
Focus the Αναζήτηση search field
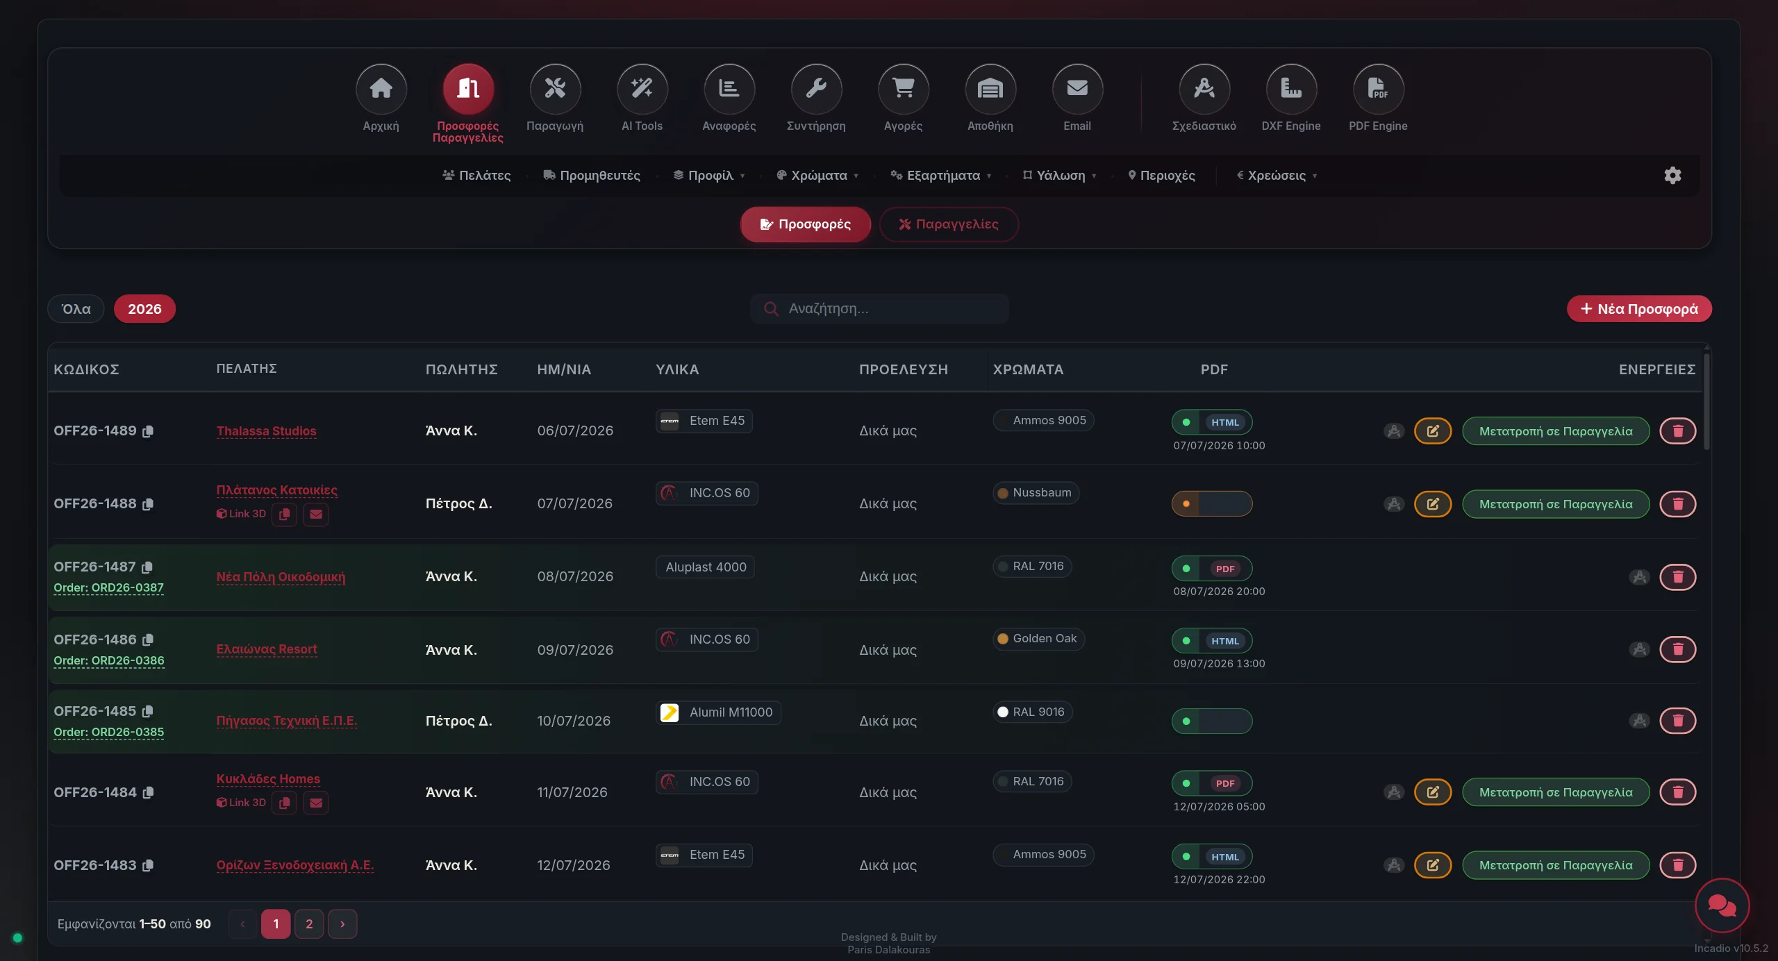(x=879, y=309)
